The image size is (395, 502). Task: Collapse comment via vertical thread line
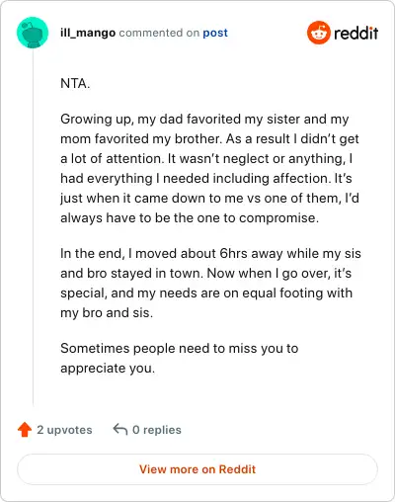point(33,227)
